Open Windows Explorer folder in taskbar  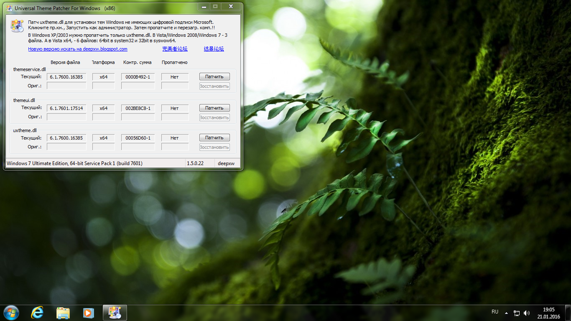coord(63,312)
